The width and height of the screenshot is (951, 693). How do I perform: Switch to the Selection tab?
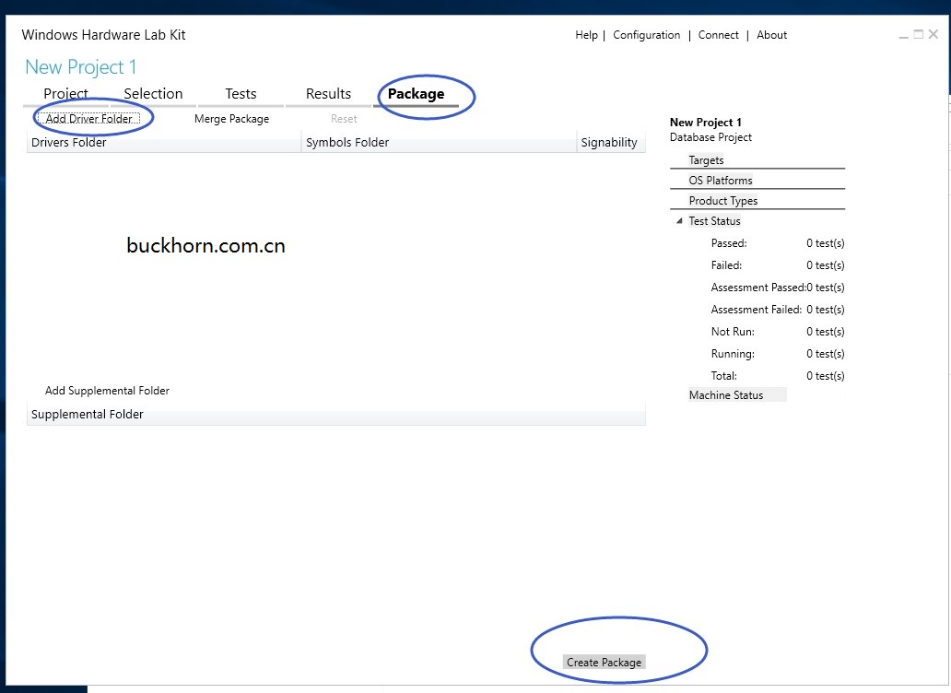point(153,94)
